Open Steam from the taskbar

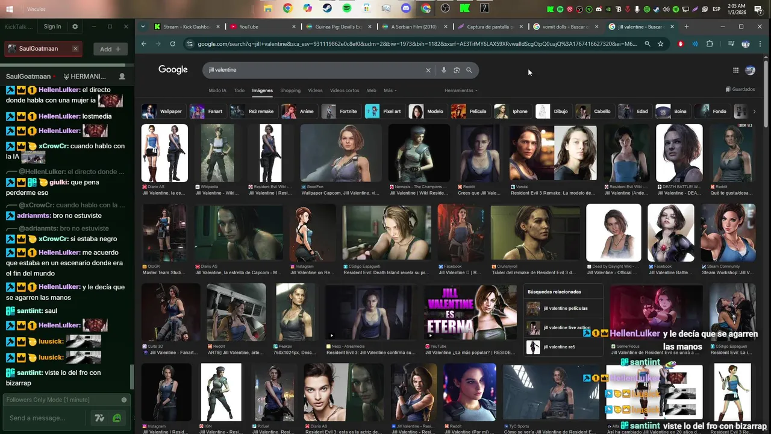point(327,8)
